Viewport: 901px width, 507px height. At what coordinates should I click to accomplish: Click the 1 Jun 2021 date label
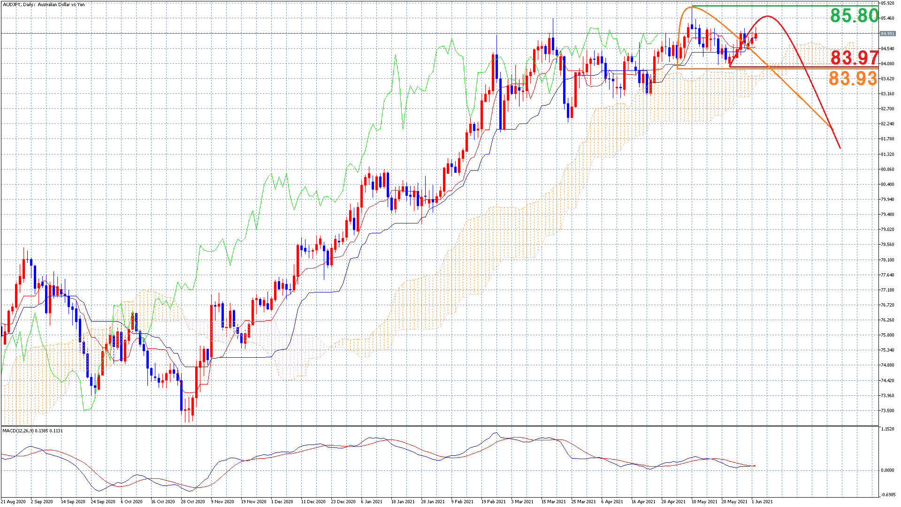pyautogui.click(x=762, y=501)
